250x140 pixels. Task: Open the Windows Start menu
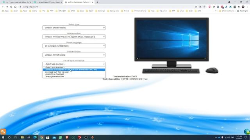click(x=3, y=137)
